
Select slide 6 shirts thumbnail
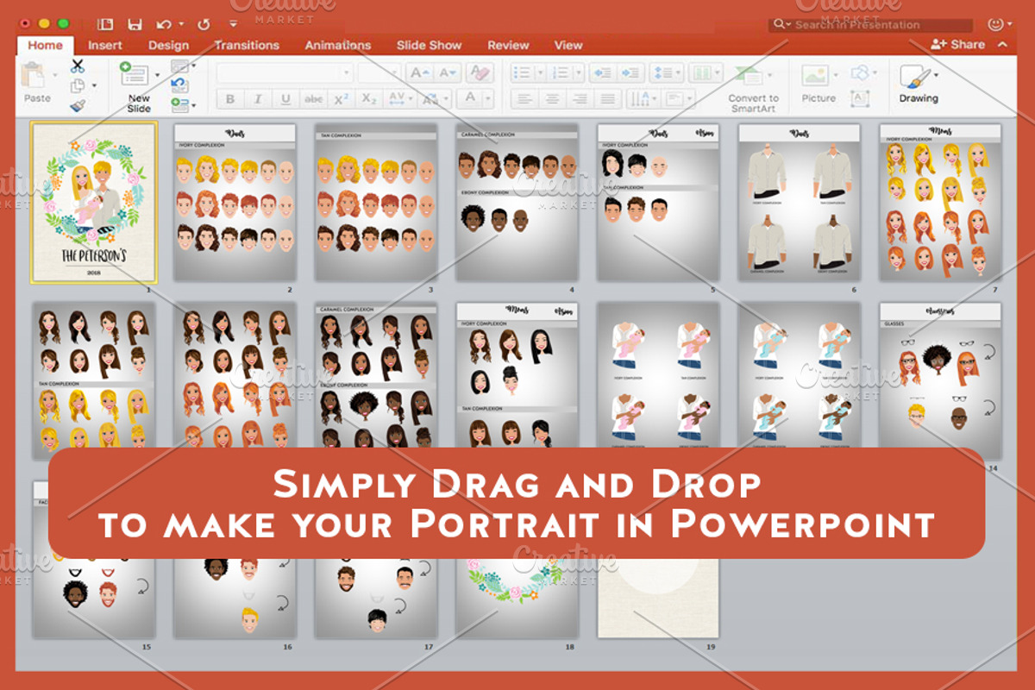click(x=799, y=202)
